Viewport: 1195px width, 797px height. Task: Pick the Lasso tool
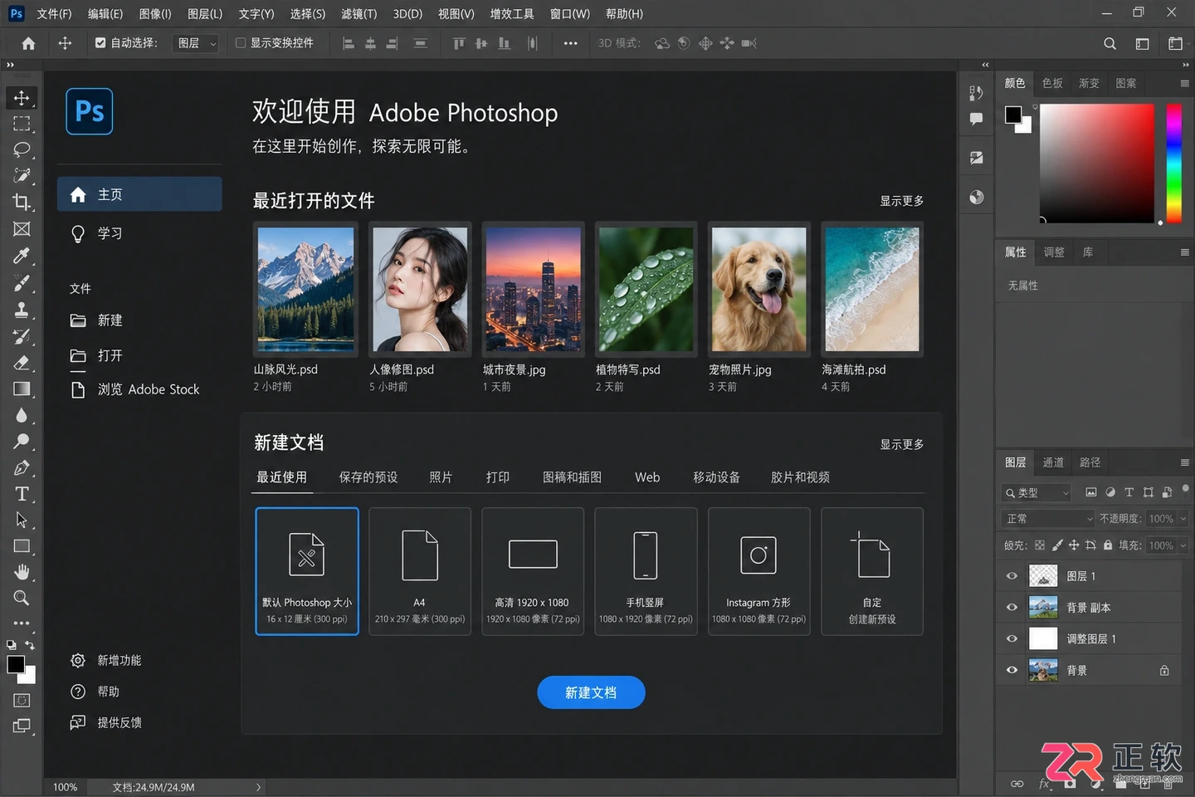(x=22, y=149)
